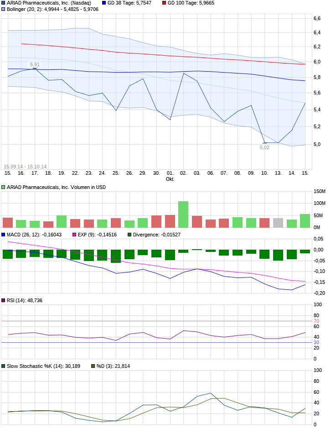
Task: Click the blue 30 RSI threshold label
Action: tap(316, 343)
